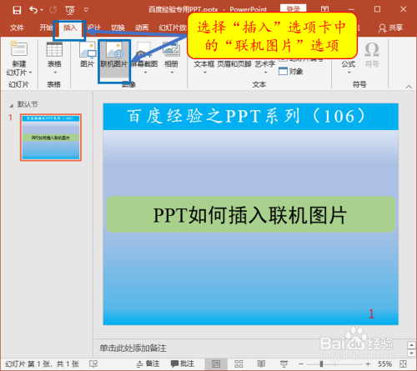
Task: Undo the last action
Action: (x=33, y=10)
